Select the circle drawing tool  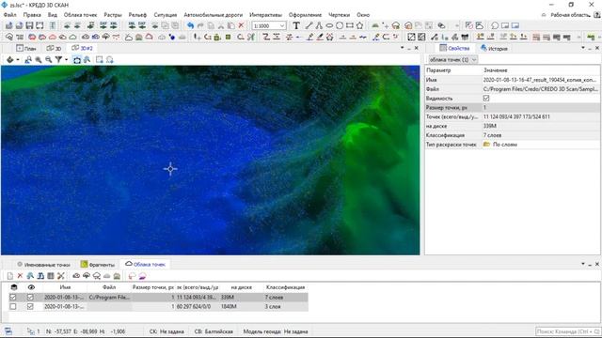(340, 25)
